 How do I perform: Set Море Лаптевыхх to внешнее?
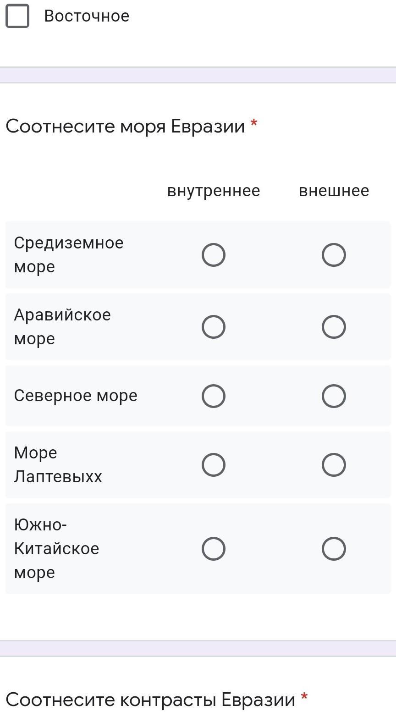[x=334, y=465]
